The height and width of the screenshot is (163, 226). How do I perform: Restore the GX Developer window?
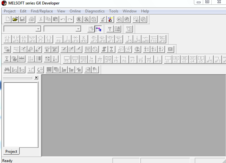point(207,2)
